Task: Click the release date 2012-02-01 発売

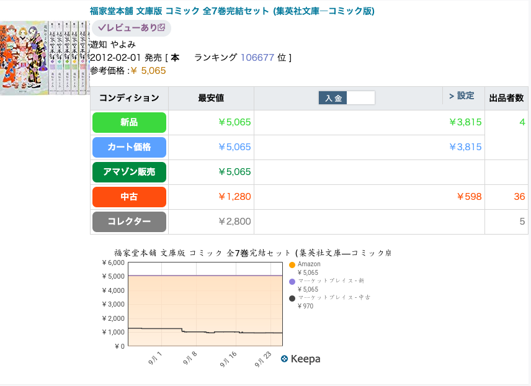Action: coord(126,58)
